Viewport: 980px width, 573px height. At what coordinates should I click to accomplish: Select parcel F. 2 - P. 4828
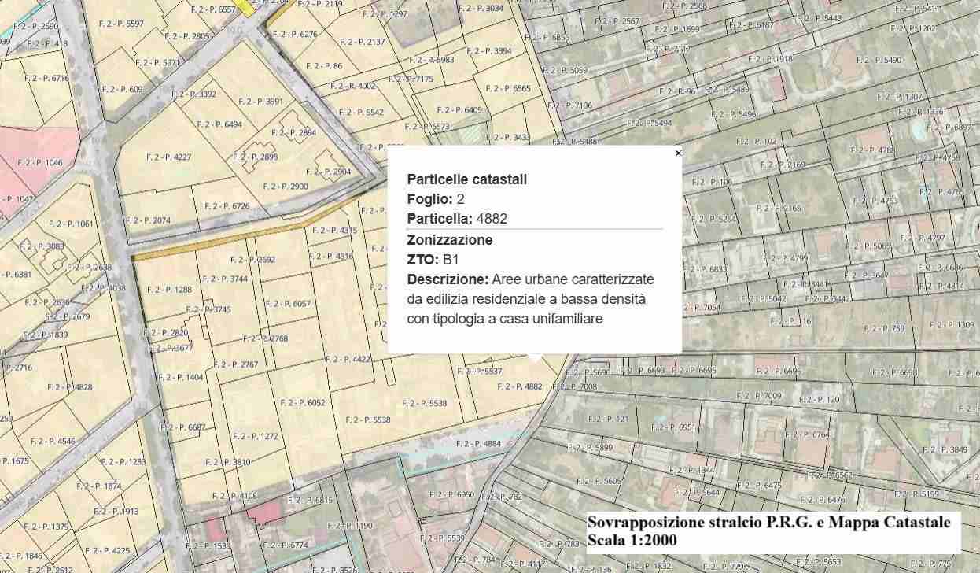point(70,387)
